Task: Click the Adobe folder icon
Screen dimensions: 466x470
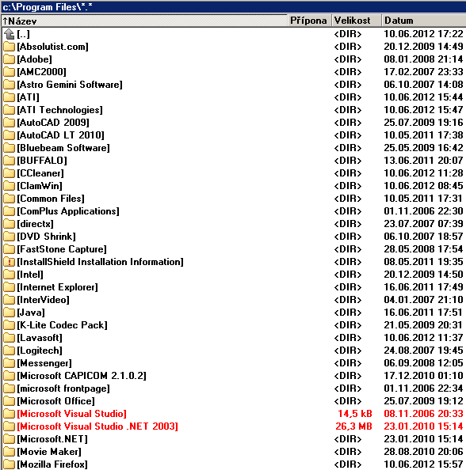Action: (x=10, y=59)
